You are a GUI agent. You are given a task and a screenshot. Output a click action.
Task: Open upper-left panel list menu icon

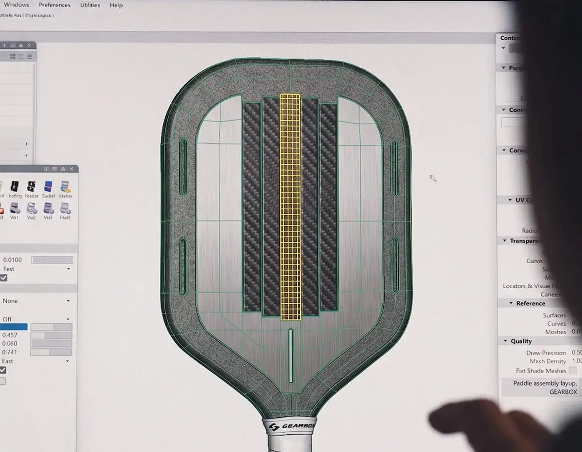[x=30, y=57]
